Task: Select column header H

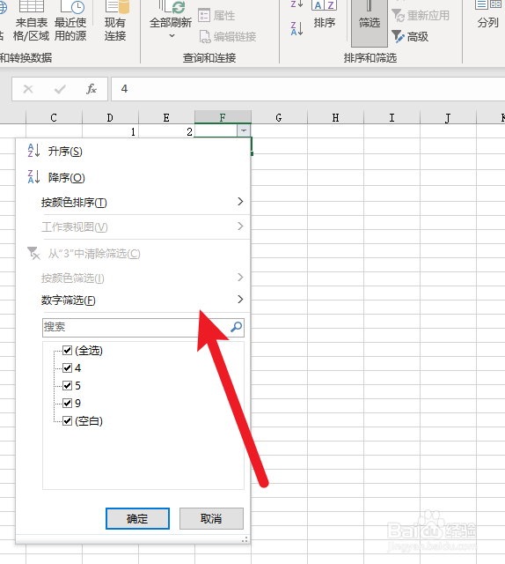Action: [335, 117]
